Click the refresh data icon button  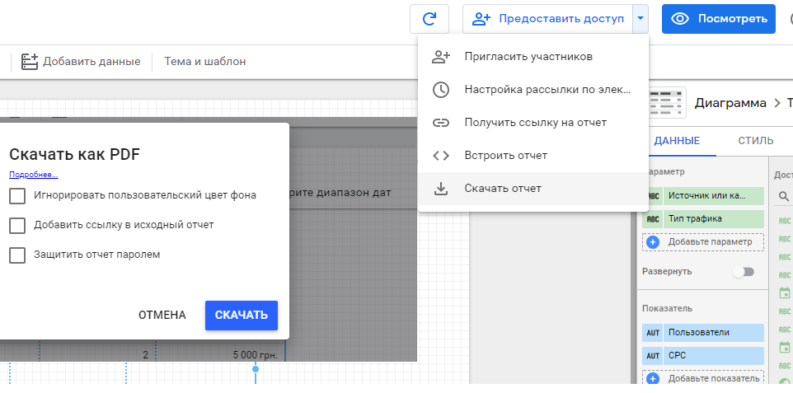pyautogui.click(x=429, y=19)
